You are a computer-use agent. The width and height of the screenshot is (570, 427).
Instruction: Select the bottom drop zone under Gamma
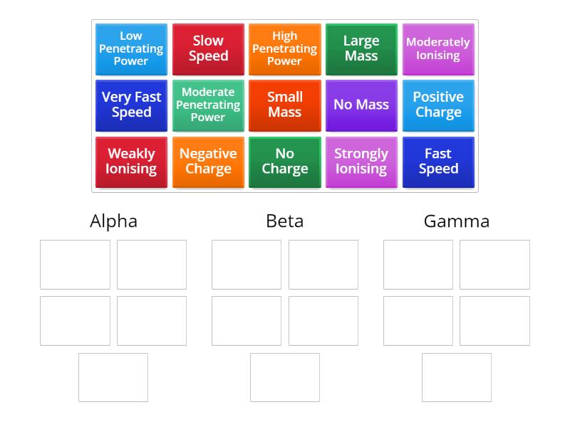click(x=456, y=377)
